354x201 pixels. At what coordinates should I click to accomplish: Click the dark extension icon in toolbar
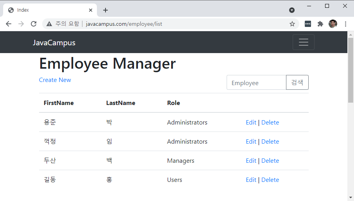308,24
